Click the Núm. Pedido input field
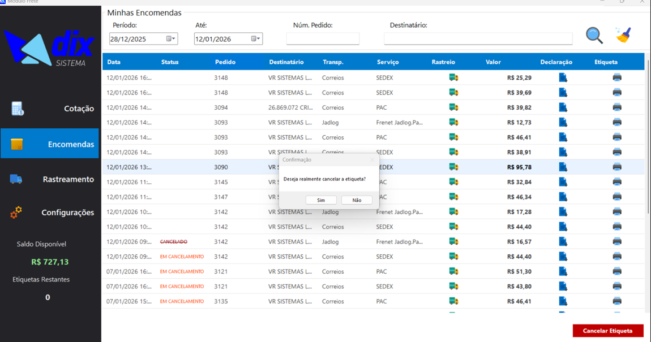The width and height of the screenshot is (651, 342). (x=323, y=38)
